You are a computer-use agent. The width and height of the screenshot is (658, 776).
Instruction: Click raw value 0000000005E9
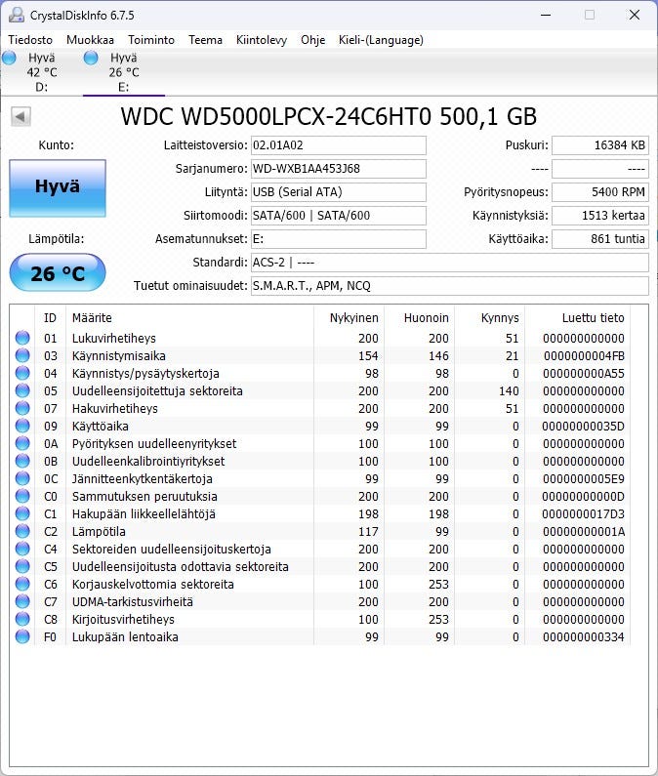coord(584,478)
